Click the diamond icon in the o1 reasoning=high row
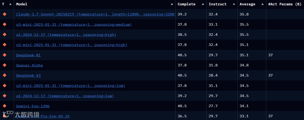The width and height of the screenshot is (304, 120). tap(5, 34)
